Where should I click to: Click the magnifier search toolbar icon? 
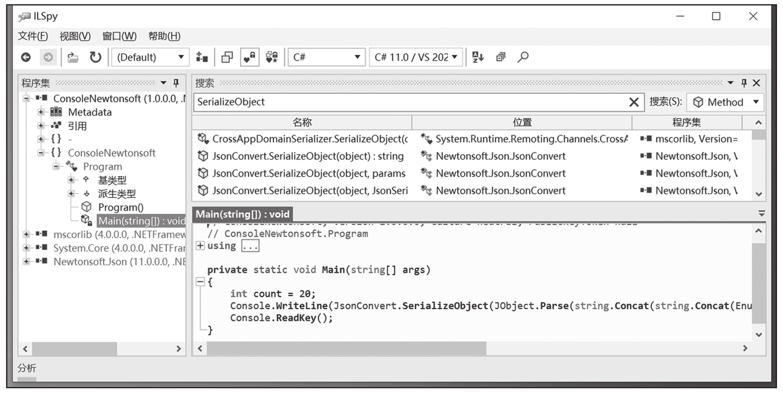pos(523,57)
